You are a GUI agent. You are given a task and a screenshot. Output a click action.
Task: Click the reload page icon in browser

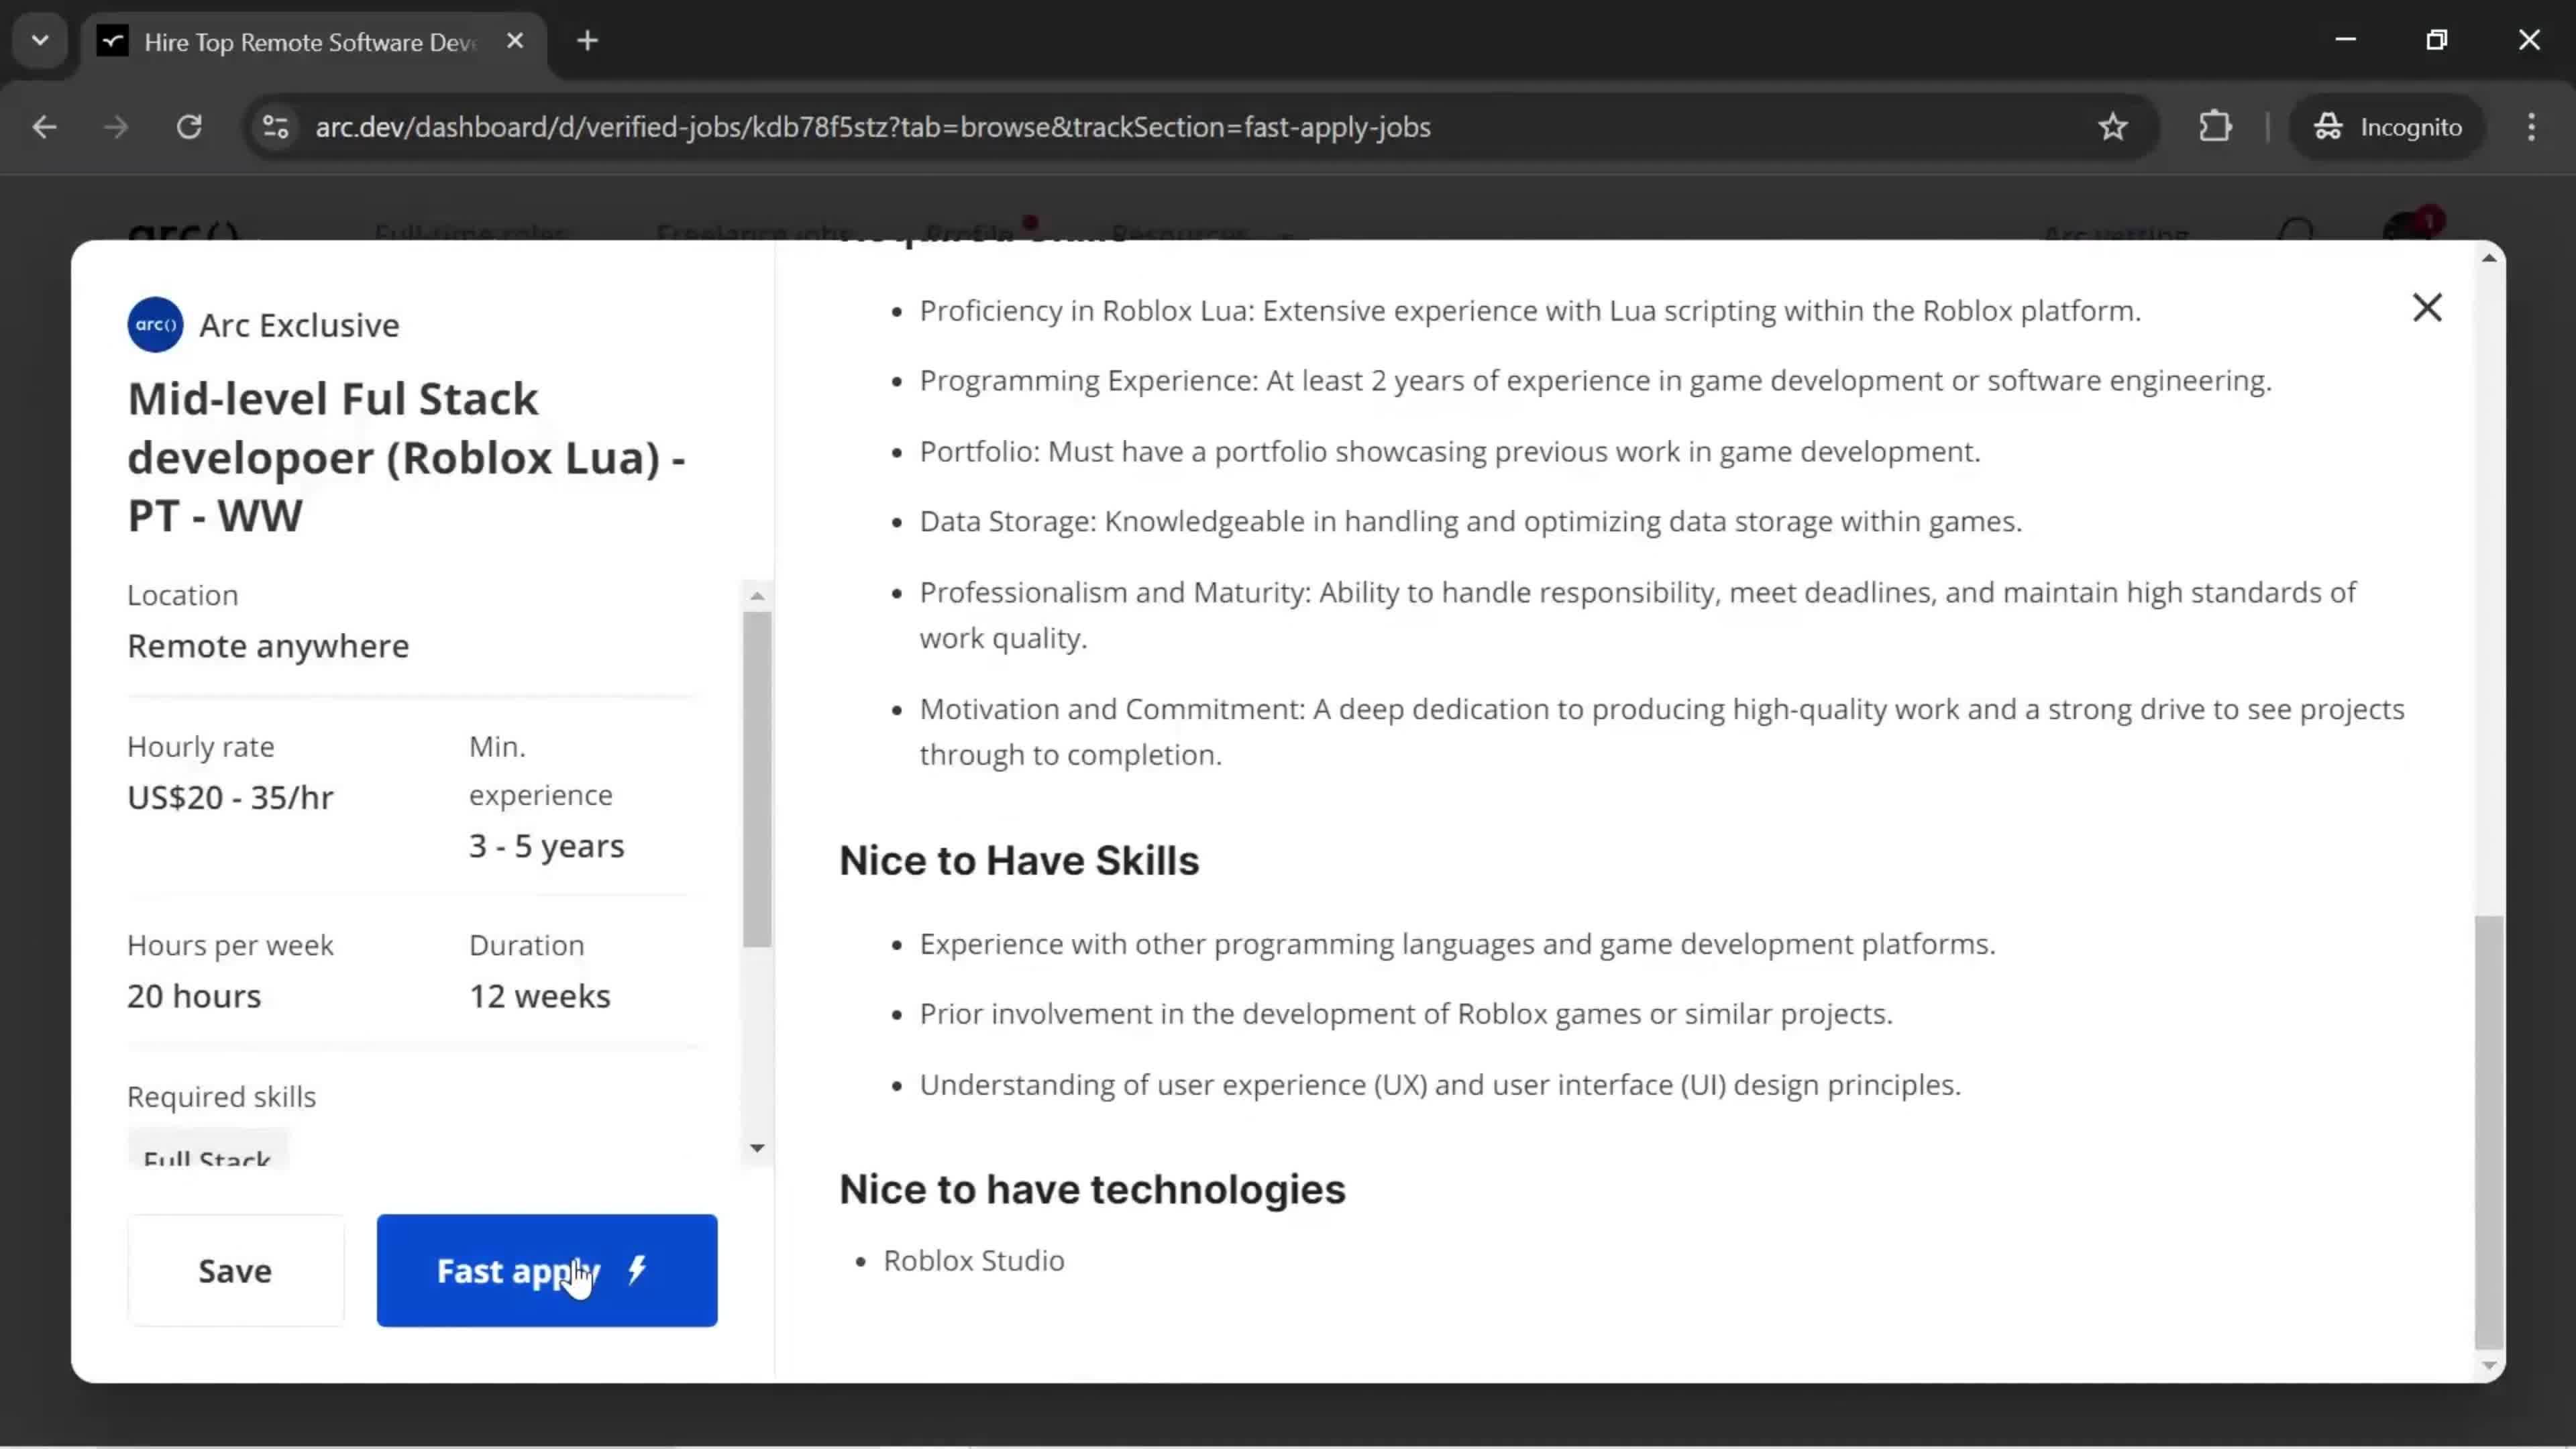tap(189, 125)
